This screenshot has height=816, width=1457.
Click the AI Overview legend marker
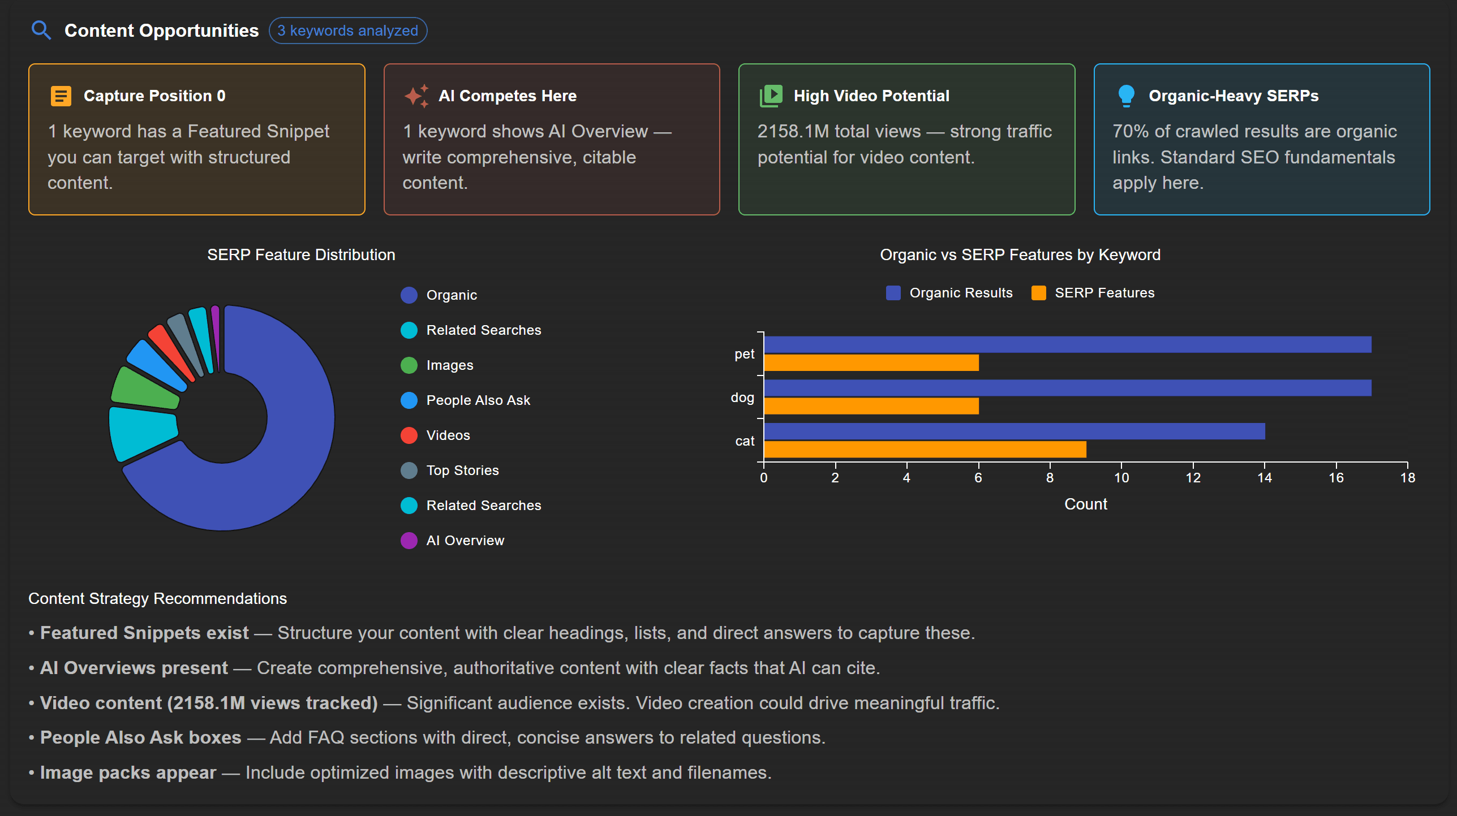[409, 540]
